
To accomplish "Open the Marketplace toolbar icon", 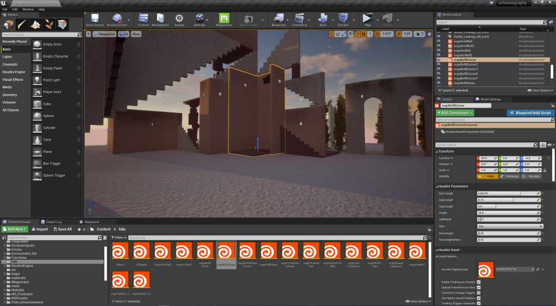I will pos(160,18).
